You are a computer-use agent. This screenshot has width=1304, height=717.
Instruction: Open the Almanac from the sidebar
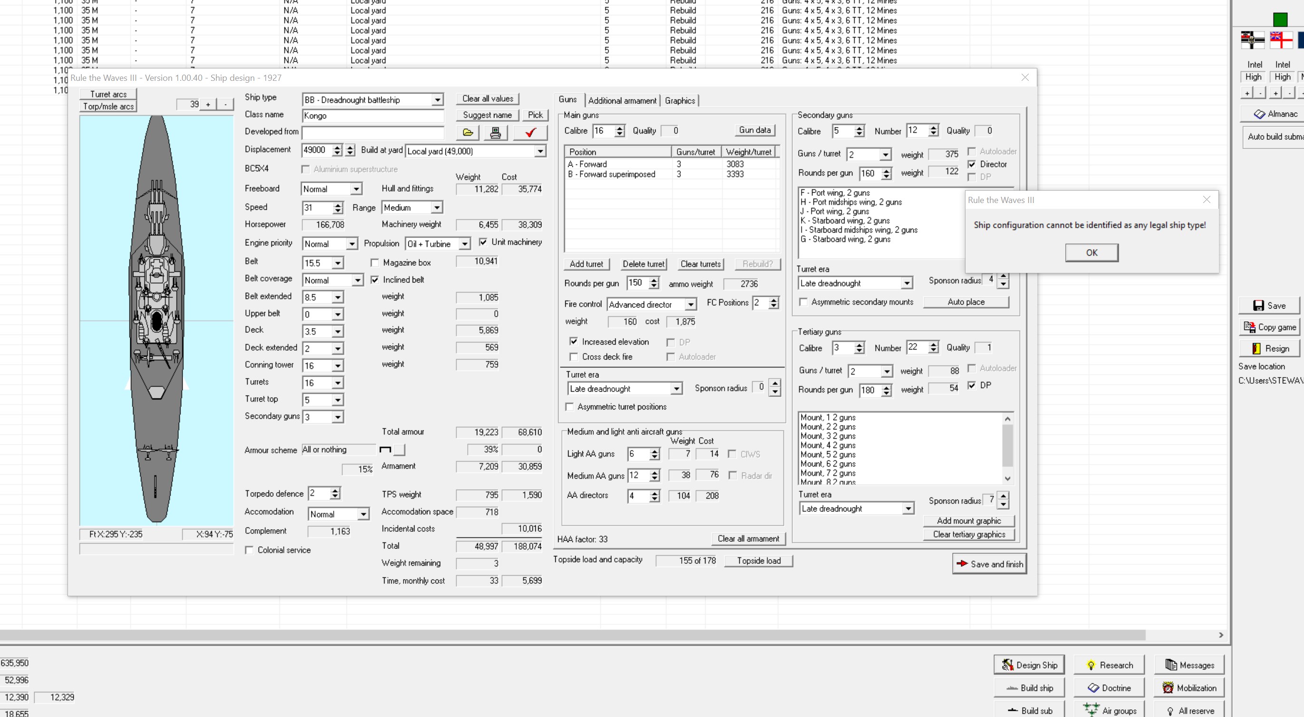click(1275, 115)
